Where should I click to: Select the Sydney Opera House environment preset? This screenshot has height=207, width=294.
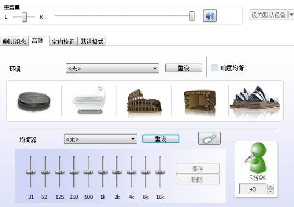coord(255,99)
